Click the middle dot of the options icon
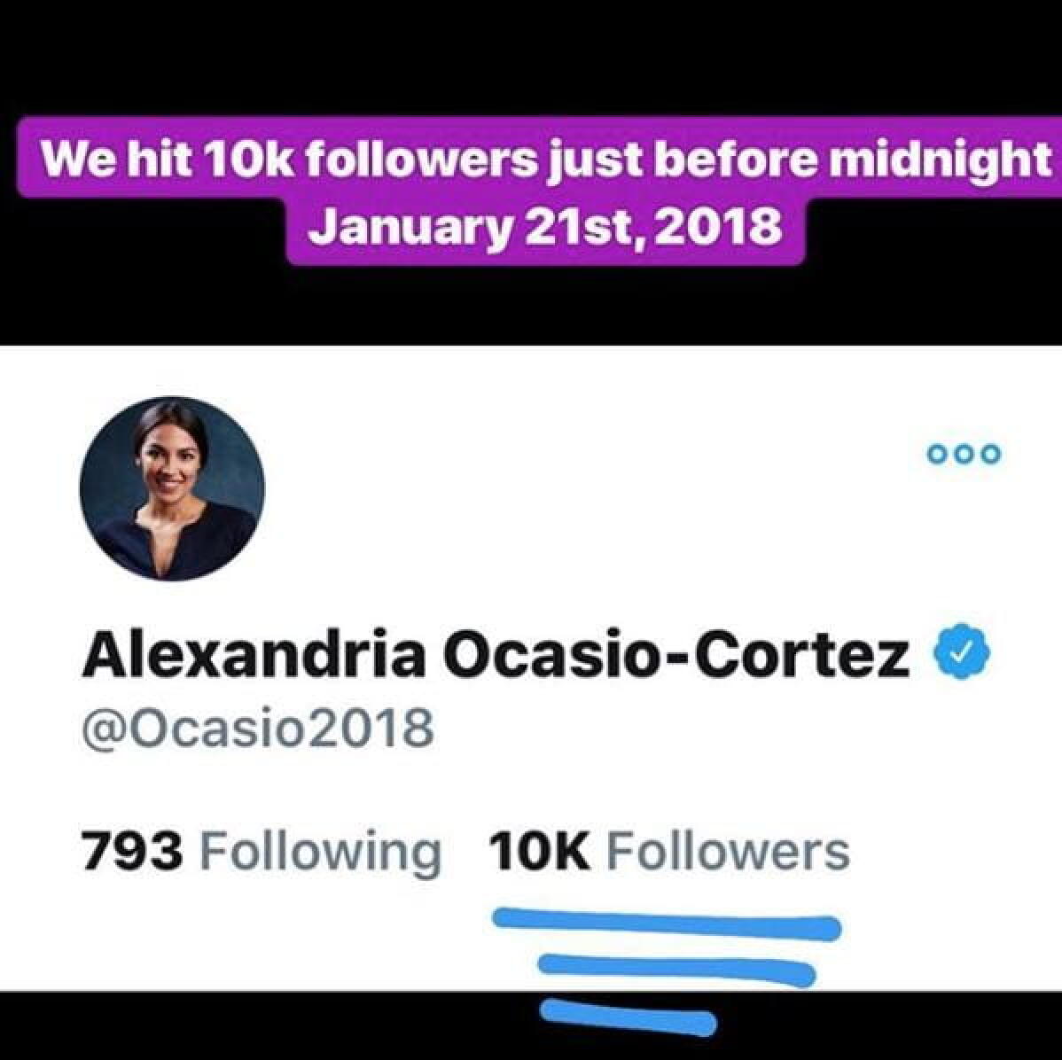Viewport: 1062px width, 1060px height. pos(964,455)
